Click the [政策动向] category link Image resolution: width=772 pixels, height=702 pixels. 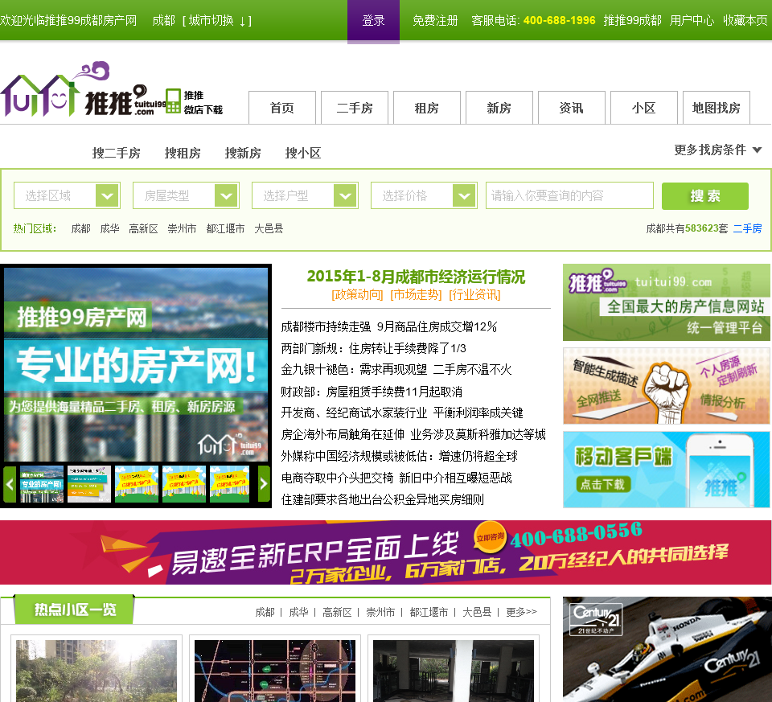(x=357, y=295)
